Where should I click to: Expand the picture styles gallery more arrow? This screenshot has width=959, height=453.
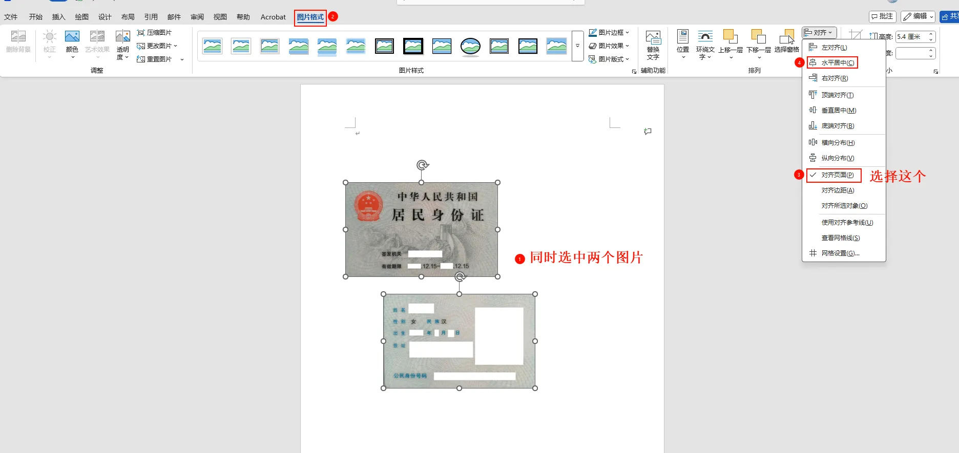(577, 46)
